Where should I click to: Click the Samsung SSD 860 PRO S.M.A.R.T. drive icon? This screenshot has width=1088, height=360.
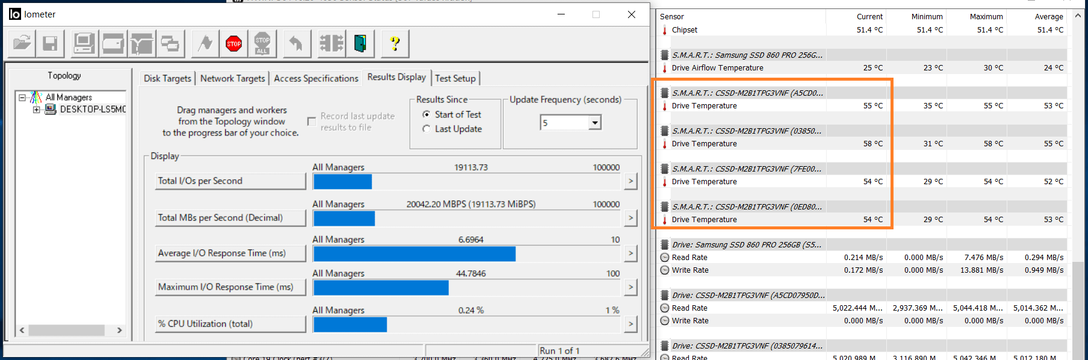[665, 55]
